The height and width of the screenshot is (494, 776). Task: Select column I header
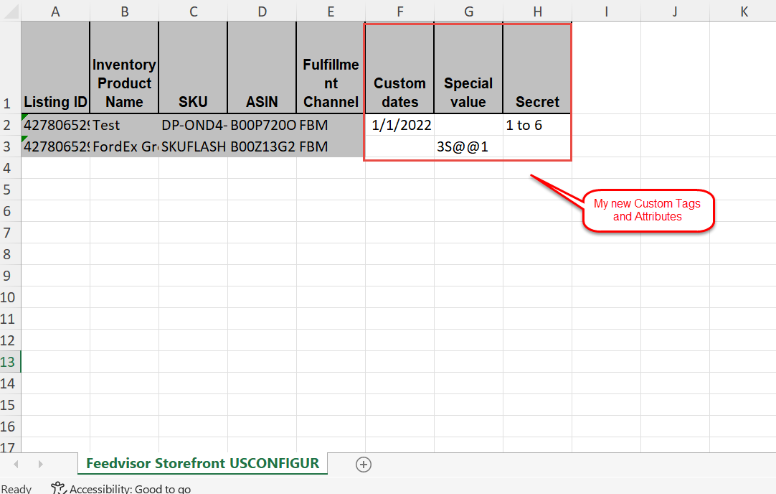(x=606, y=11)
